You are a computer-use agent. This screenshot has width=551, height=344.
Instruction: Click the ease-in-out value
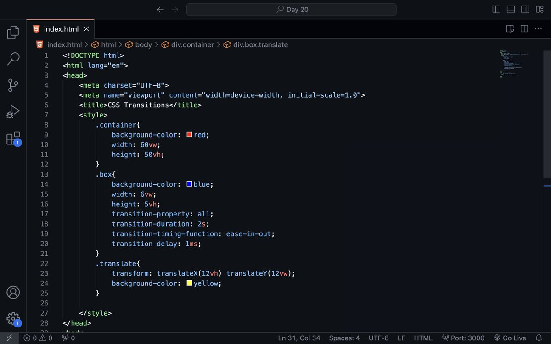[x=248, y=234]
